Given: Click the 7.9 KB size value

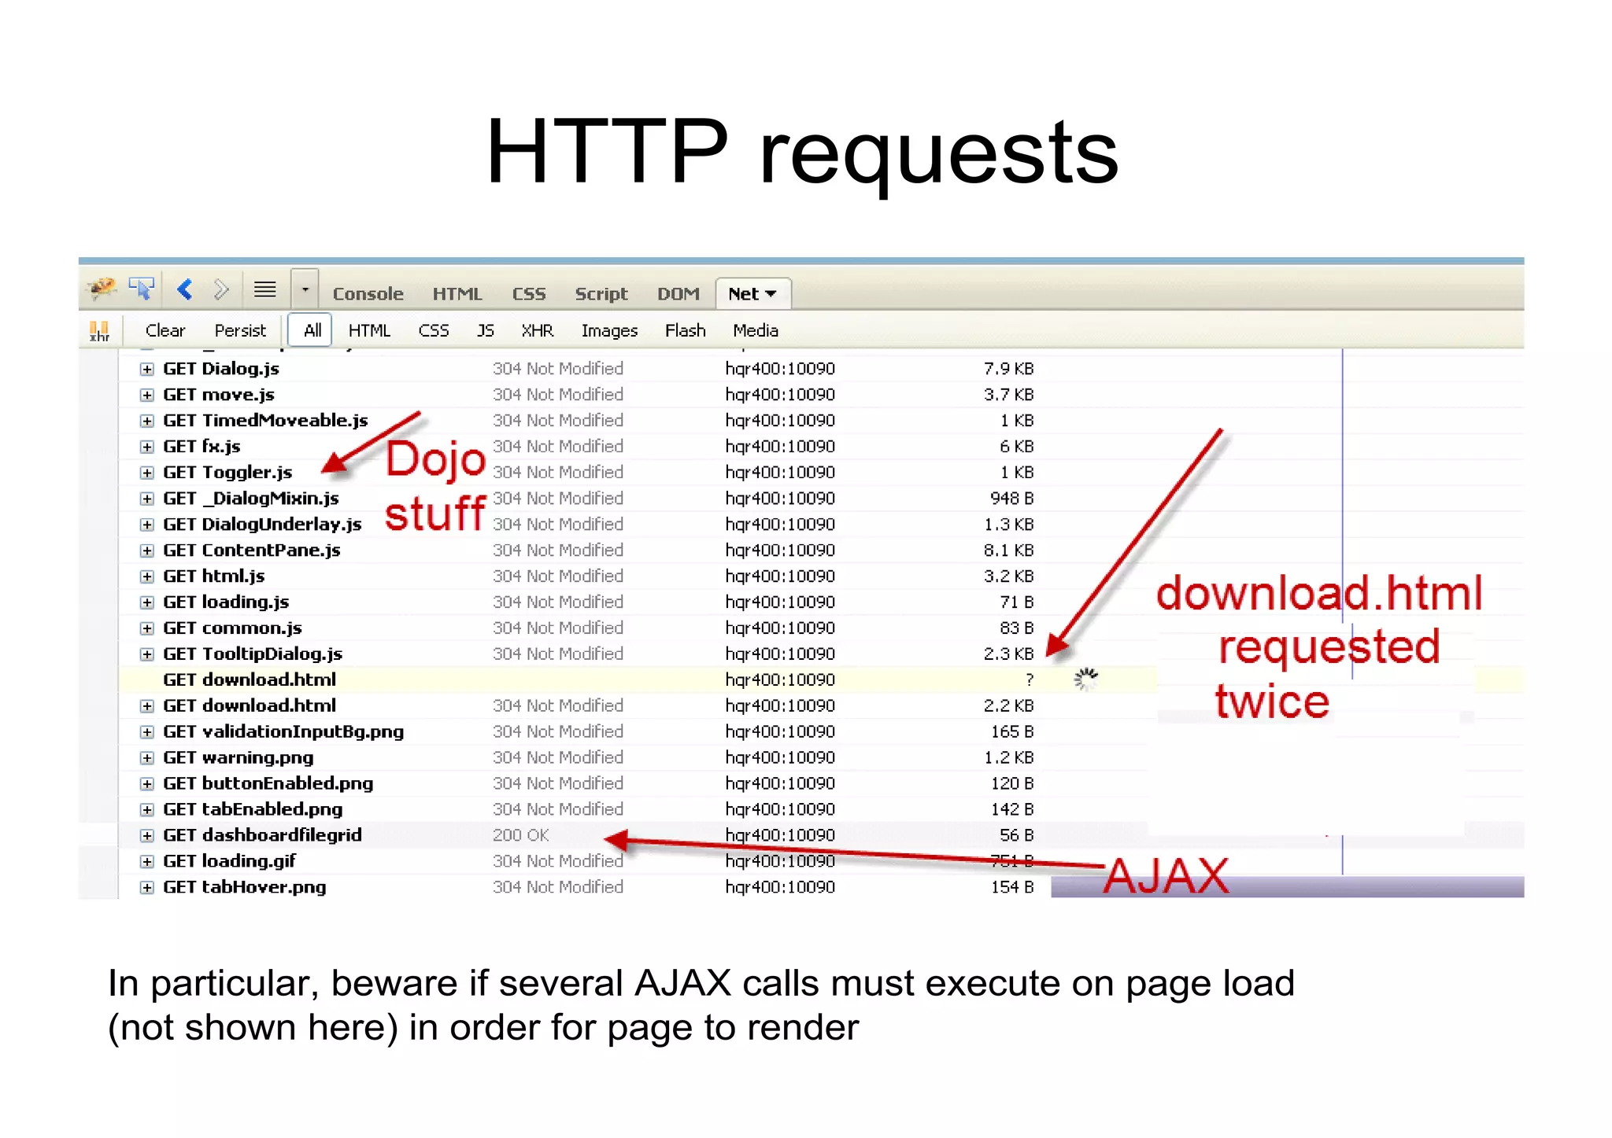Looking at the screenshot, I should click(x=1008, y=369).
